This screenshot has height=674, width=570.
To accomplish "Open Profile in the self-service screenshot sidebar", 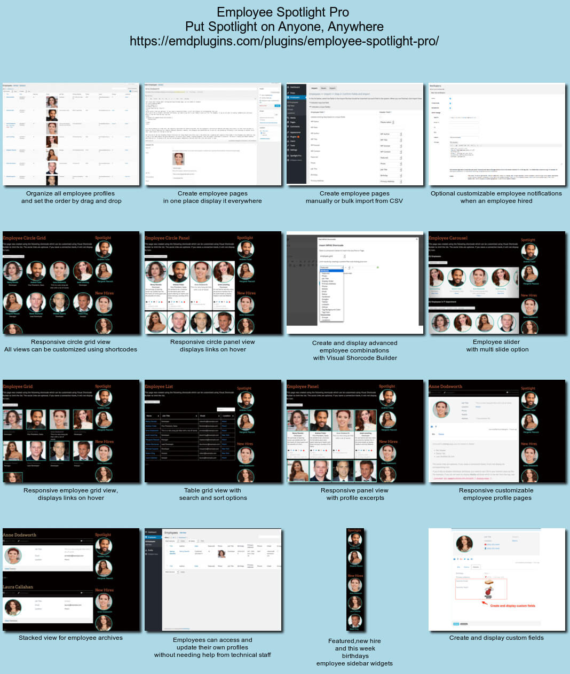I will click(151, 550).
